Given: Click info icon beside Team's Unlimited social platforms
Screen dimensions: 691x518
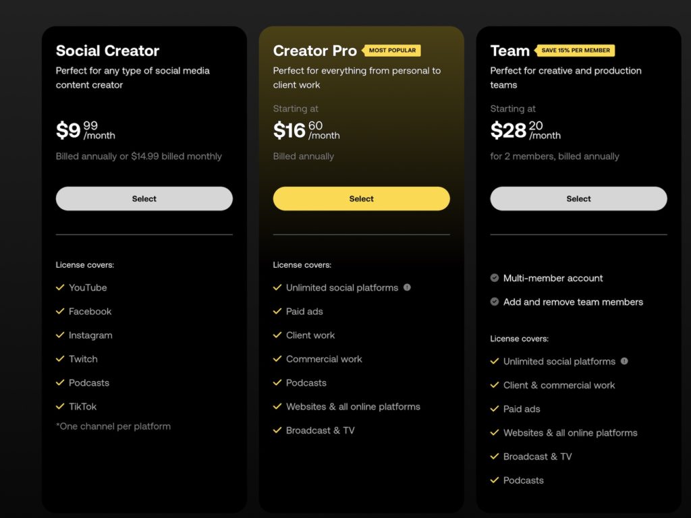Looking at the screenshot, I should click(624, 362).
